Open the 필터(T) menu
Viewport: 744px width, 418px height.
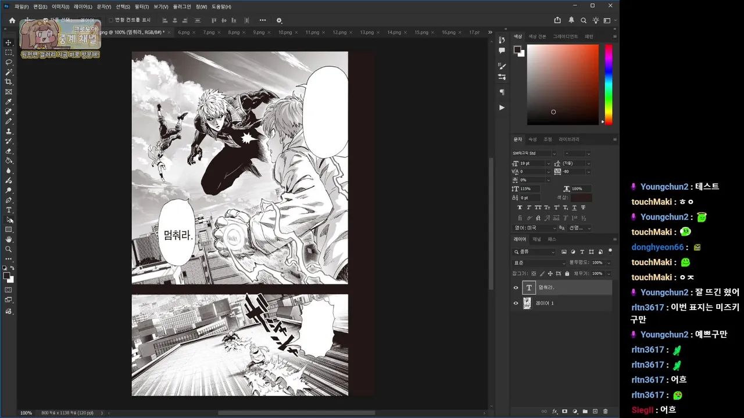coord(141,6)
